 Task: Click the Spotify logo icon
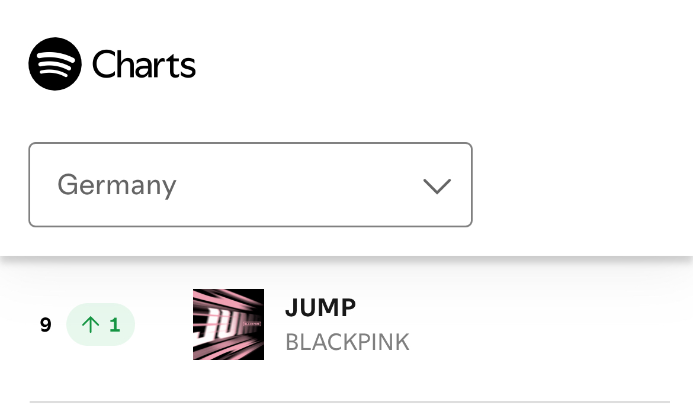(55, 64)
